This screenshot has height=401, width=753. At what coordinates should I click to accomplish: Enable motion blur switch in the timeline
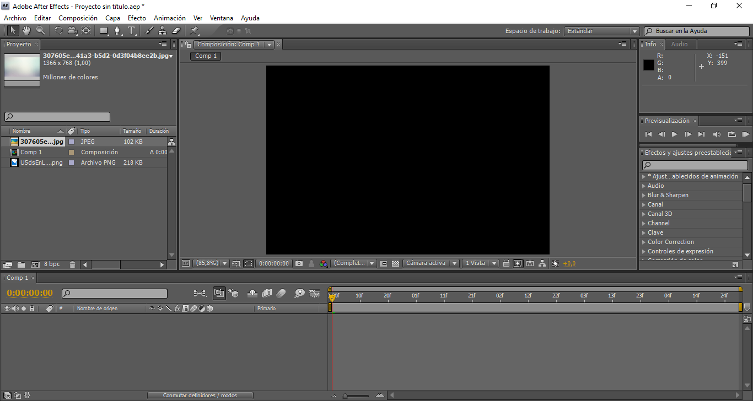[x=281, y=294]
